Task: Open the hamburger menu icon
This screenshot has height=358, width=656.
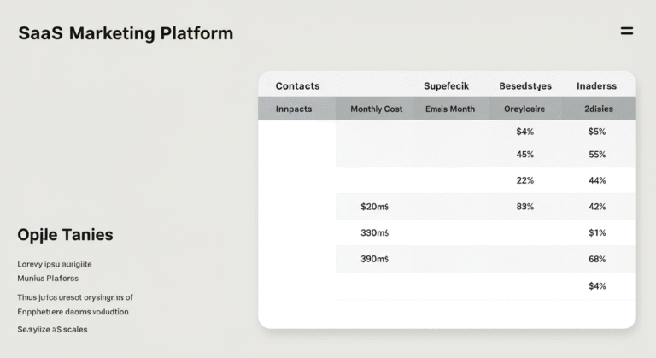Action: (626, 32)
